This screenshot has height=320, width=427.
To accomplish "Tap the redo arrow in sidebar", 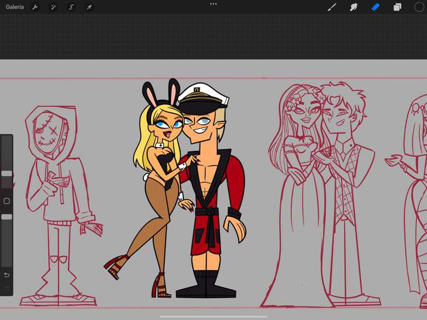I will coord(7,288).
